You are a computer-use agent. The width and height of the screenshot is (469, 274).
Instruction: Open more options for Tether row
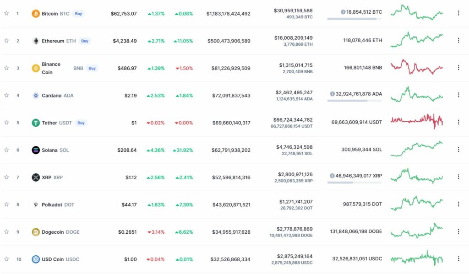(x=458, y=122)
